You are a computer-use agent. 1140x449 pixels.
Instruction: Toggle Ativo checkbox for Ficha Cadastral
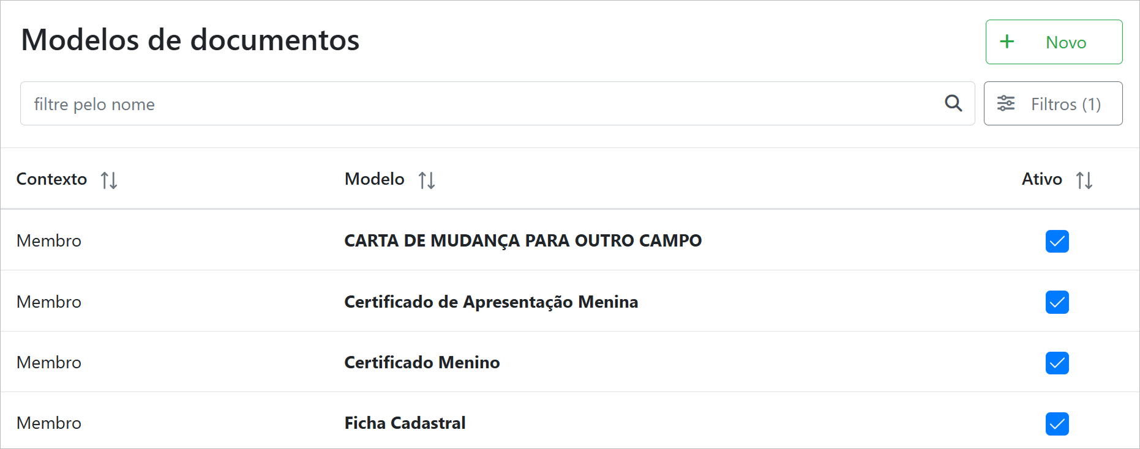pos(1057,423)
